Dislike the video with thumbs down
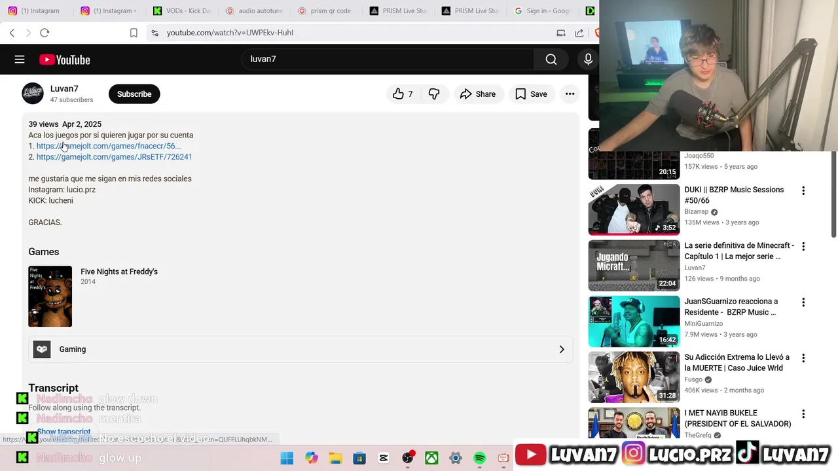 tap(434, 94)
